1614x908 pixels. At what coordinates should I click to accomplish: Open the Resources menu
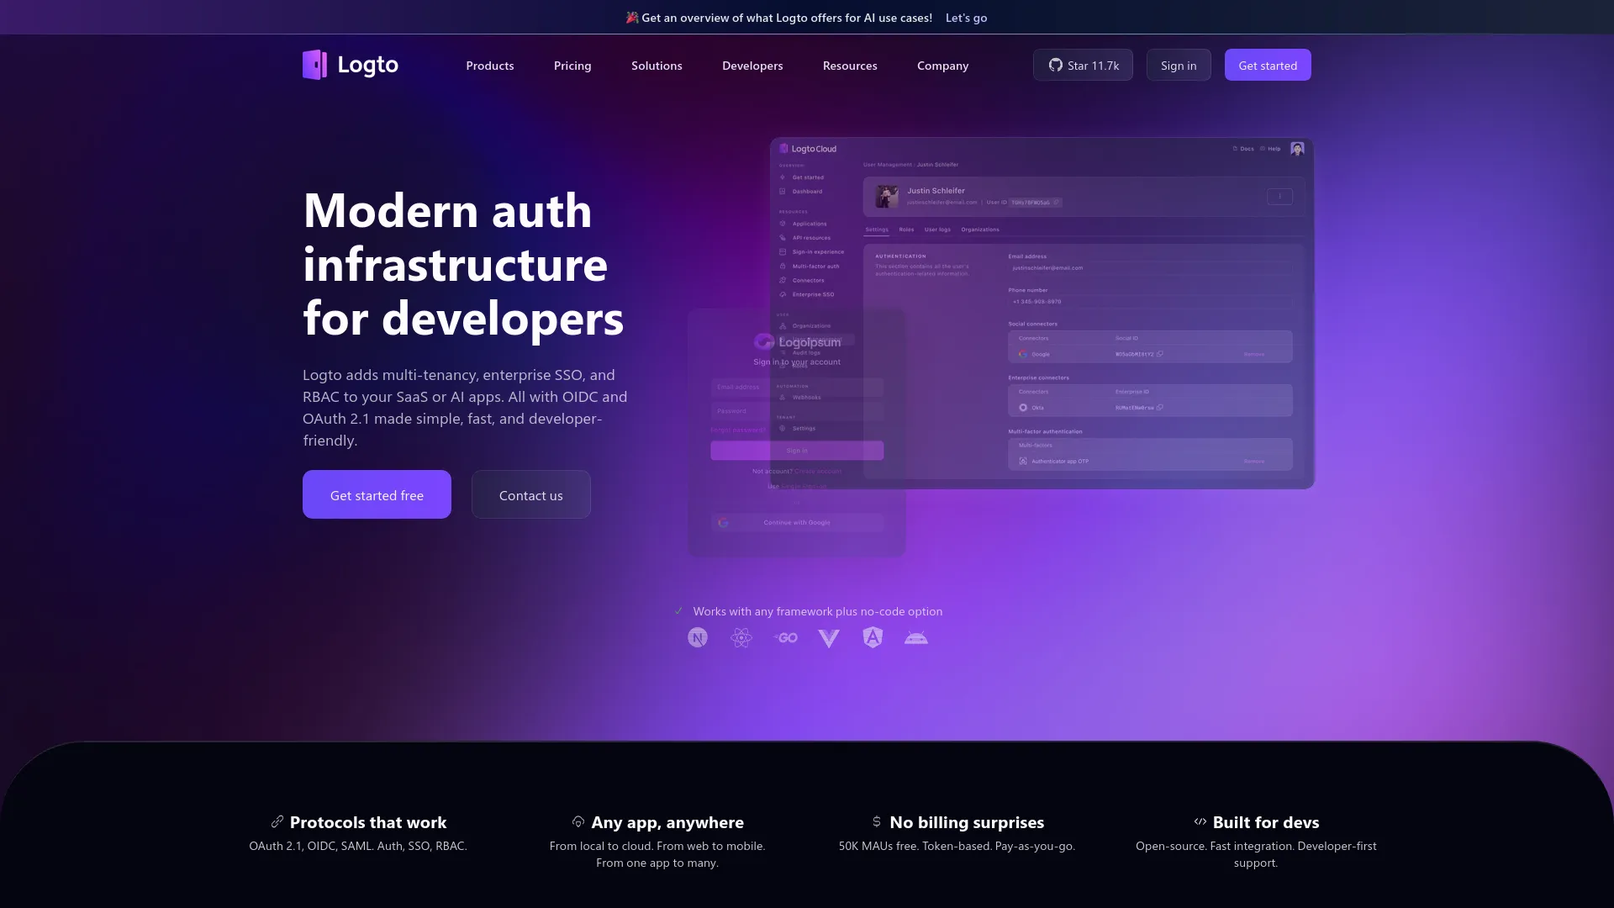tap(850, 66)
